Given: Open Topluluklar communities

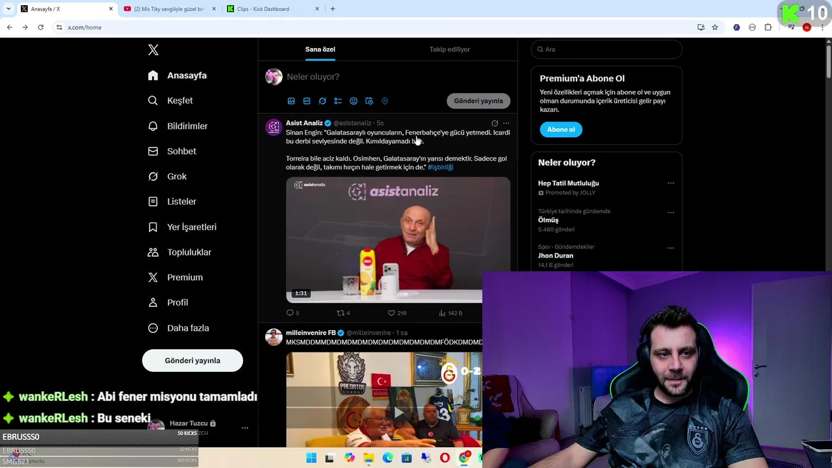Looking at the screenshot, I should tap(179, 252).
